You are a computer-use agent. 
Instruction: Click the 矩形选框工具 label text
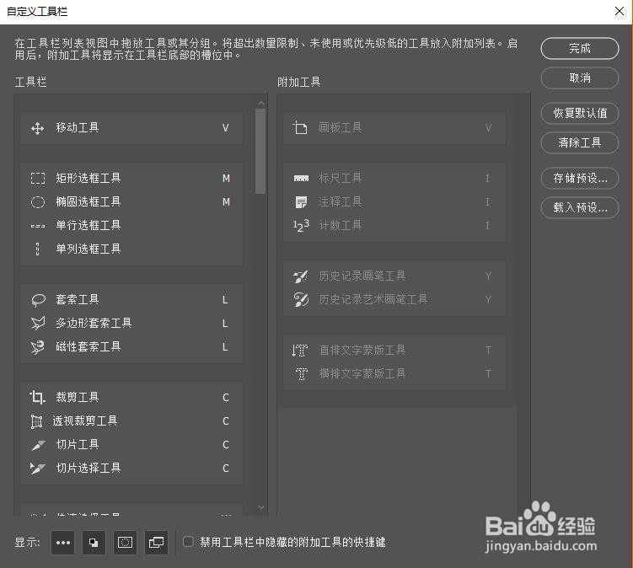coord(89,178)
